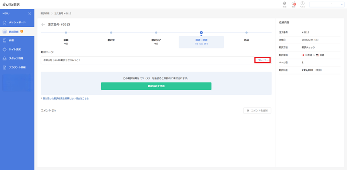Go back using the arrow beside 注文番号 #3615

(x=43, y=25)
